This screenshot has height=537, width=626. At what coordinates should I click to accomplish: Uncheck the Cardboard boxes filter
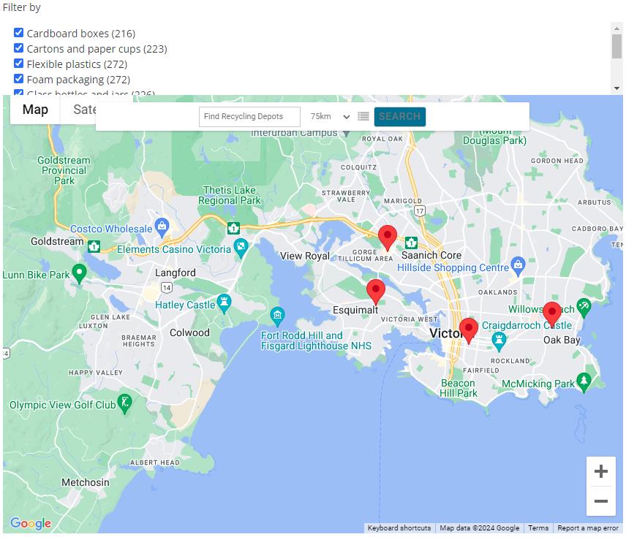(x=18, y=33)
